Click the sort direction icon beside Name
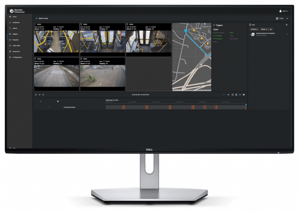Screen dimensions: 299x213 pos(271,30)
